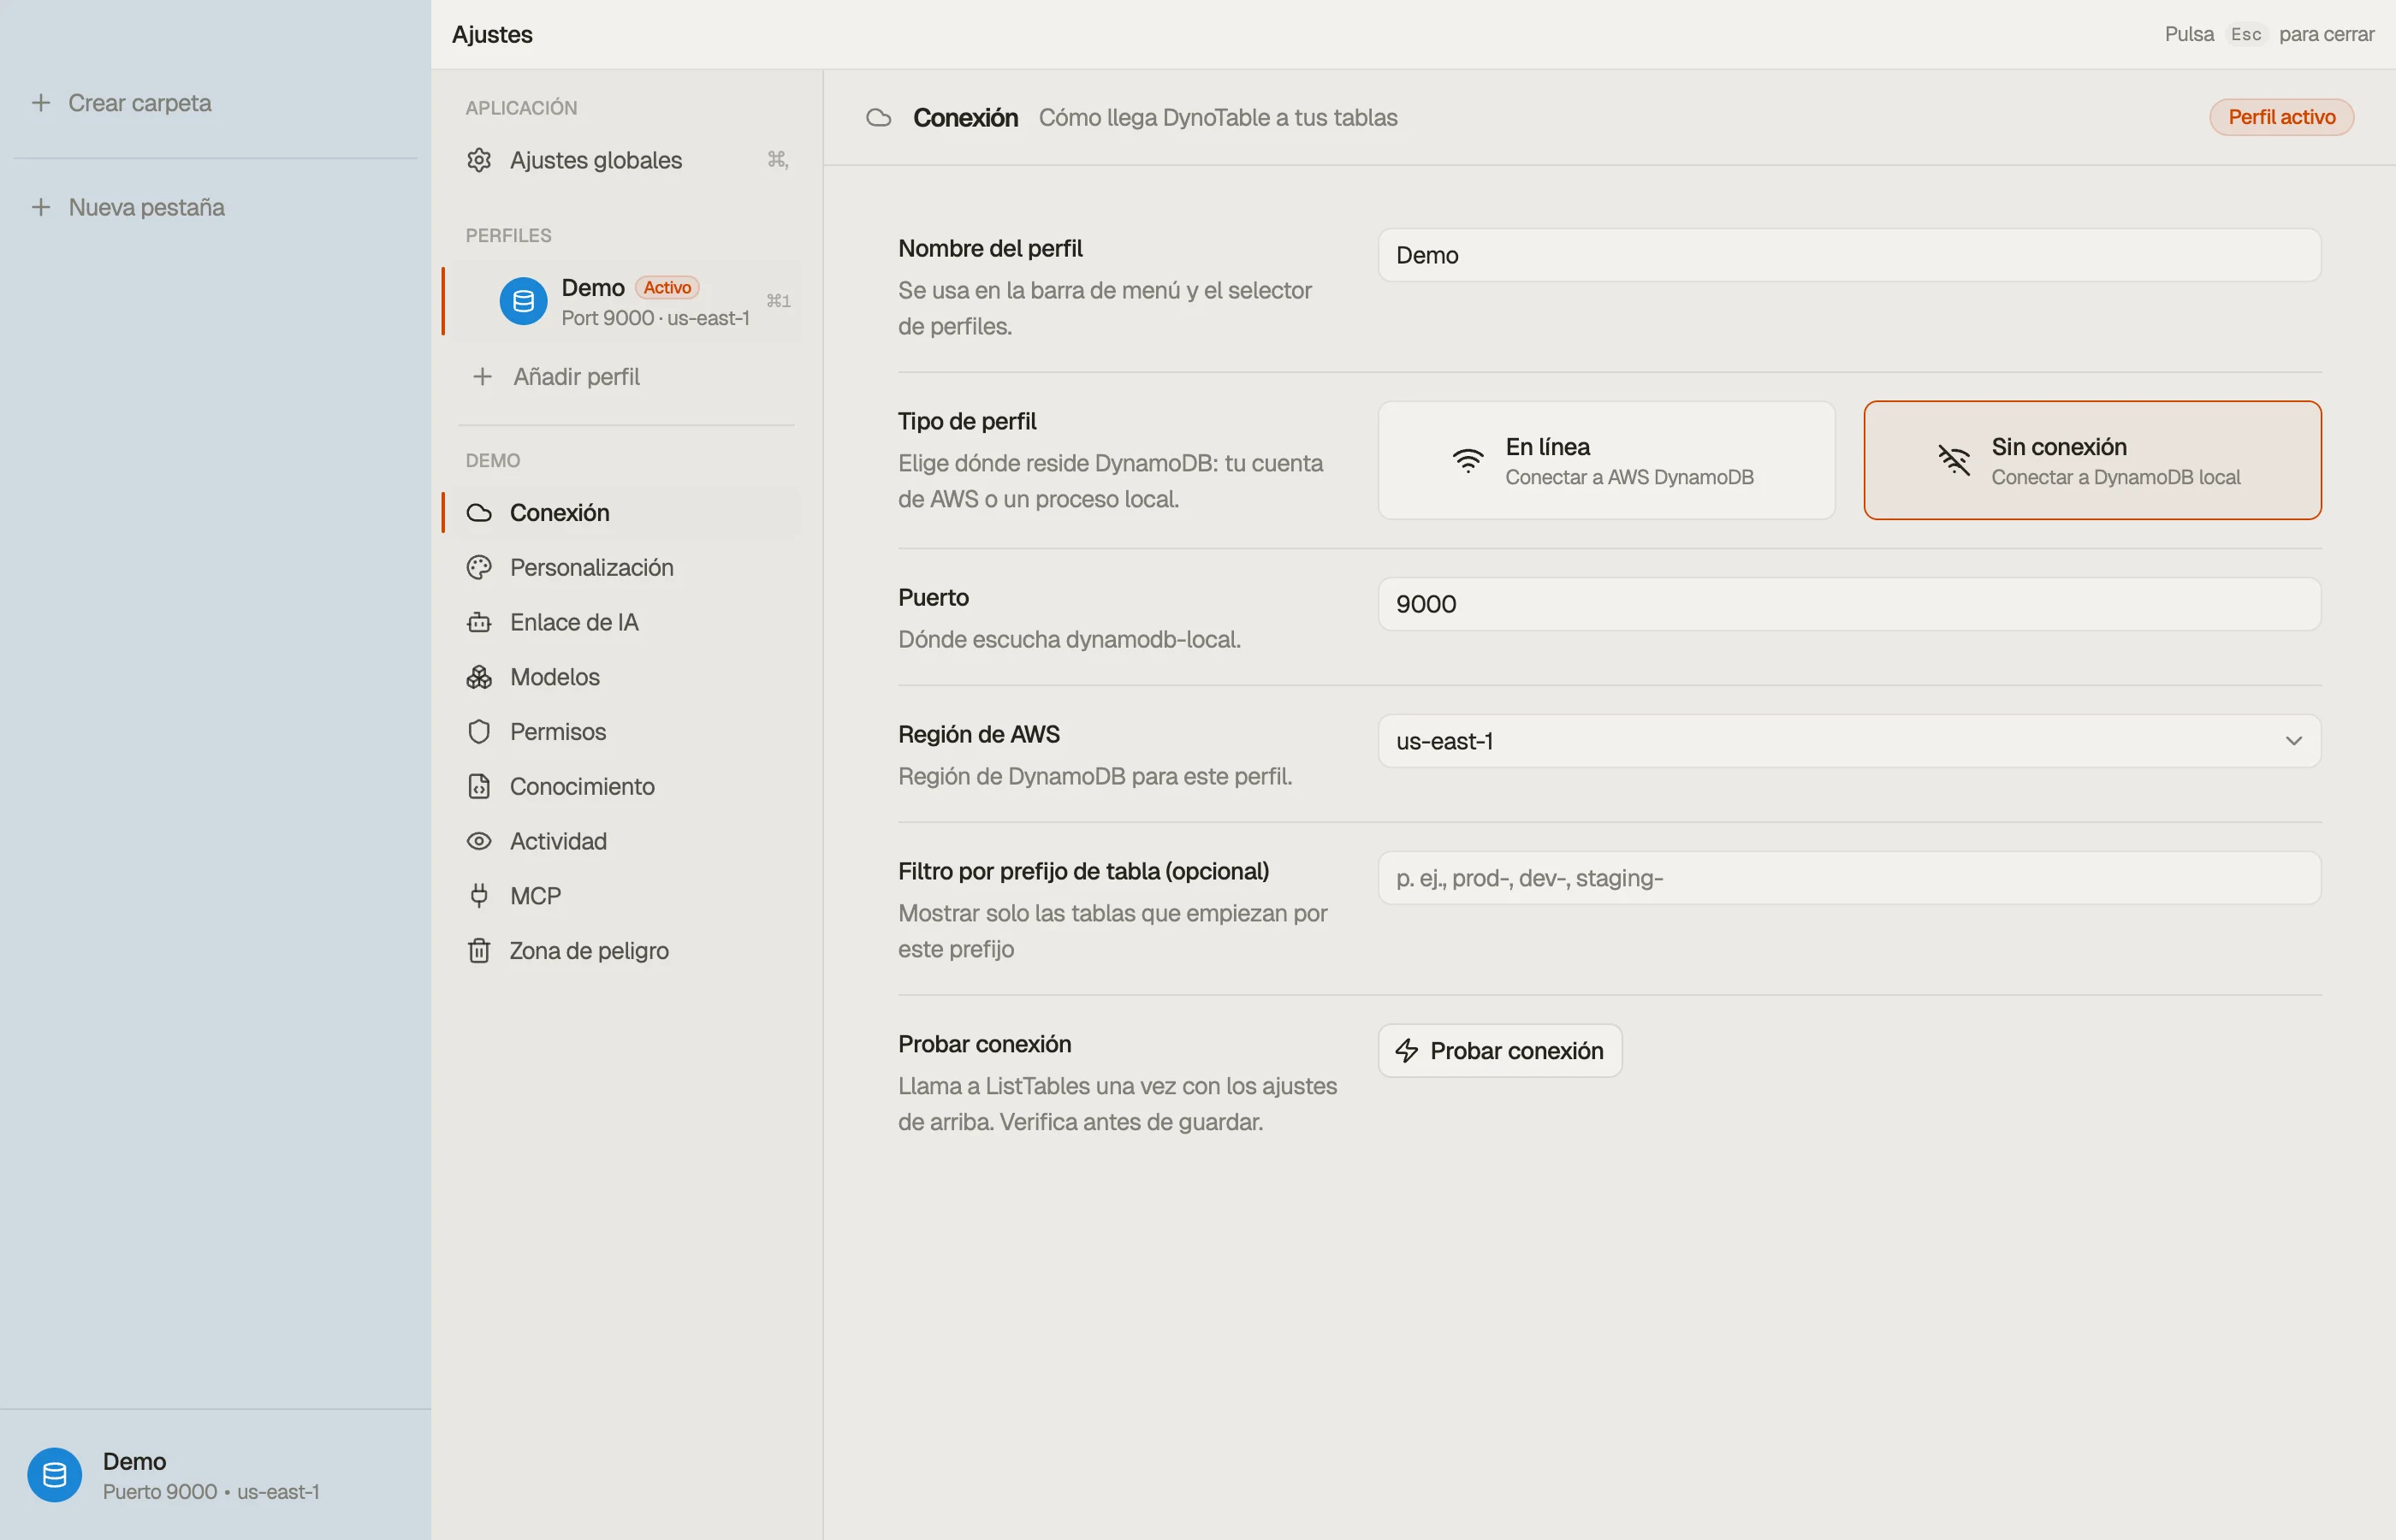Click the plug icon for MCP
2396x1540 pixels.
click(479, 896)
